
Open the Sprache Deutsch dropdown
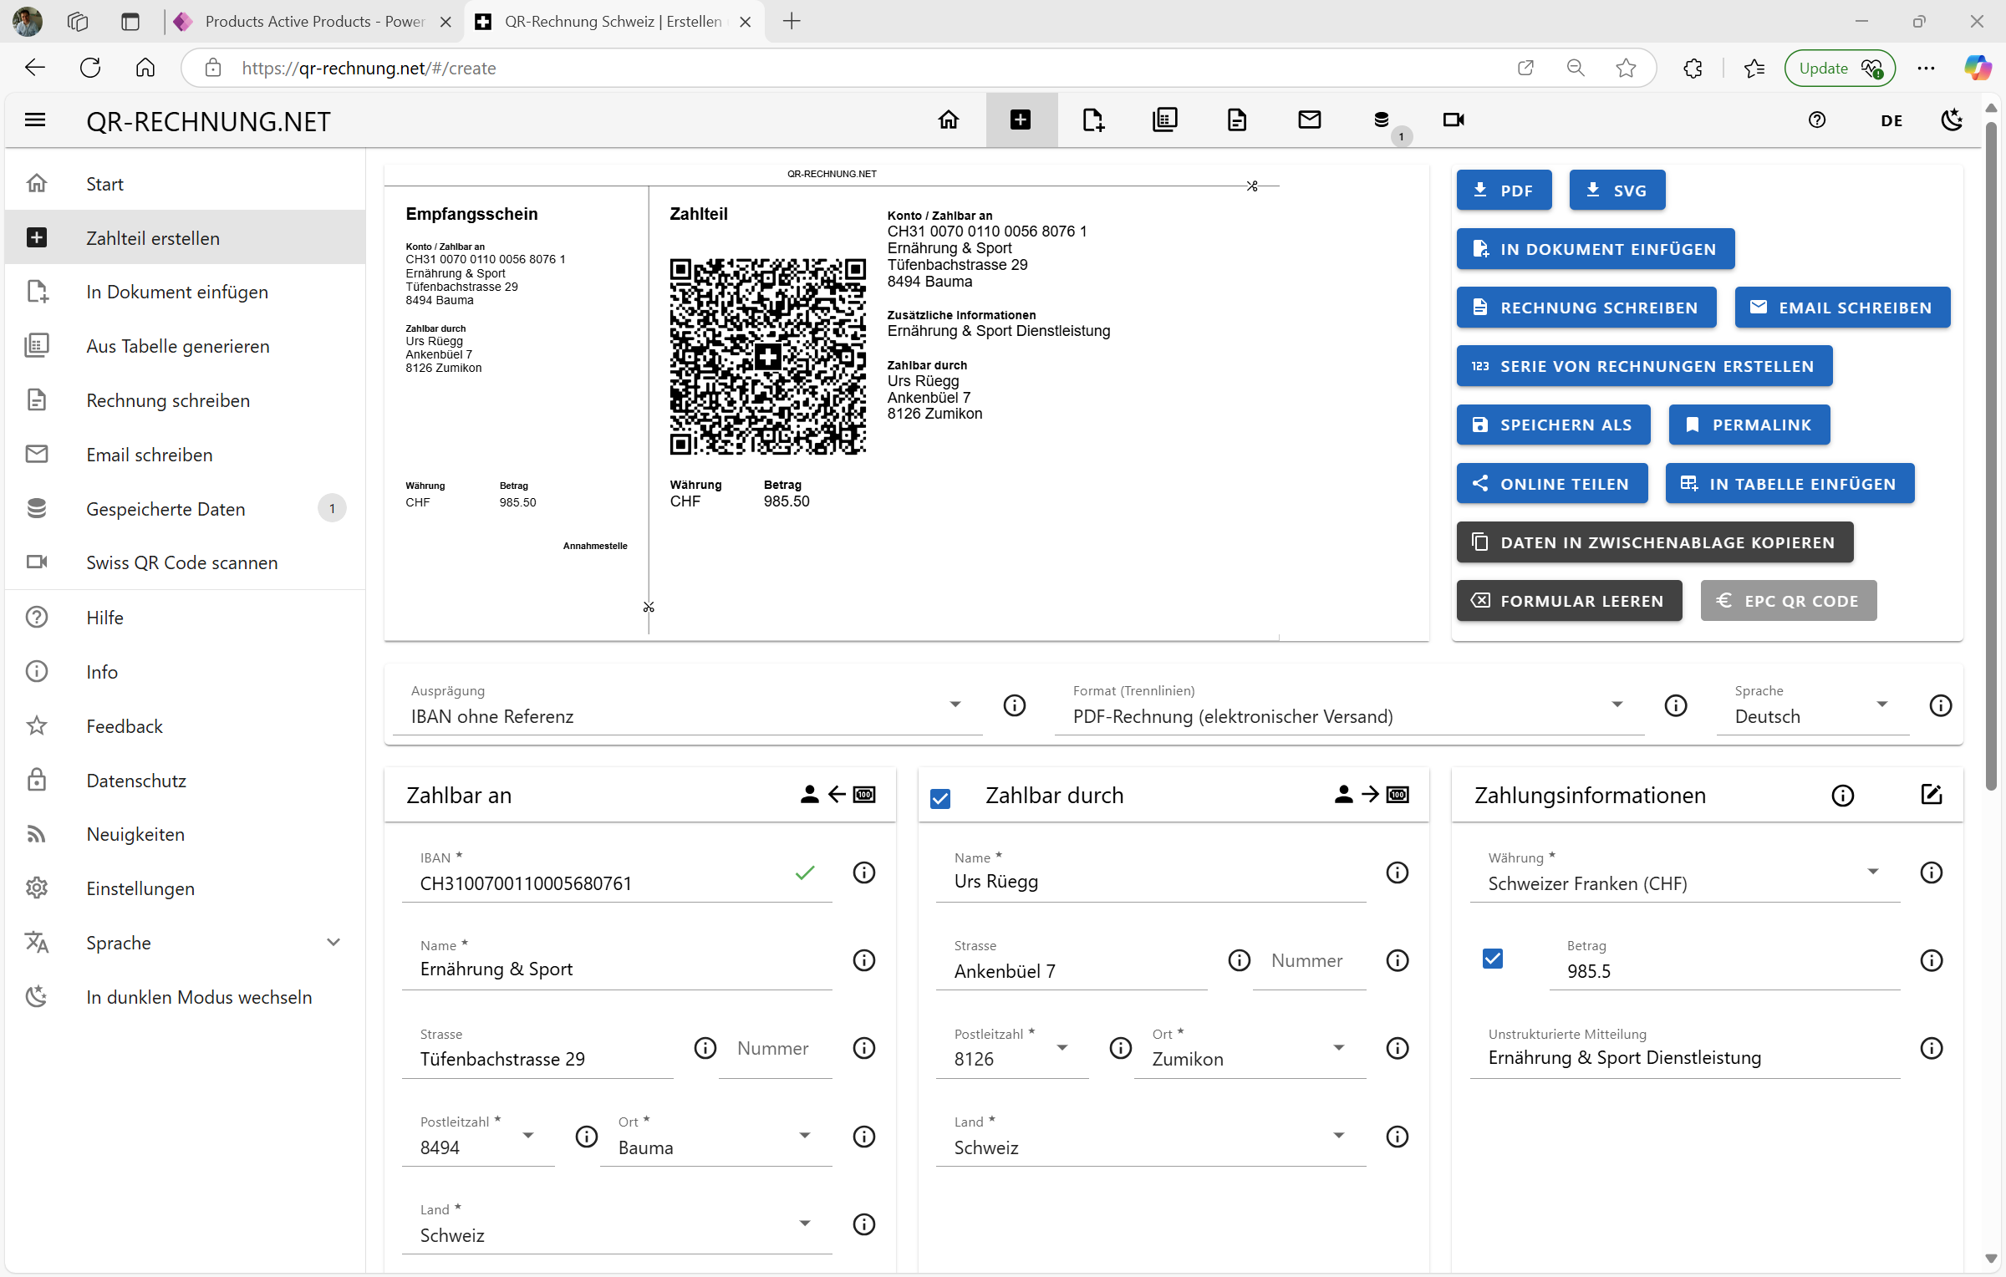click(1812, 707)
